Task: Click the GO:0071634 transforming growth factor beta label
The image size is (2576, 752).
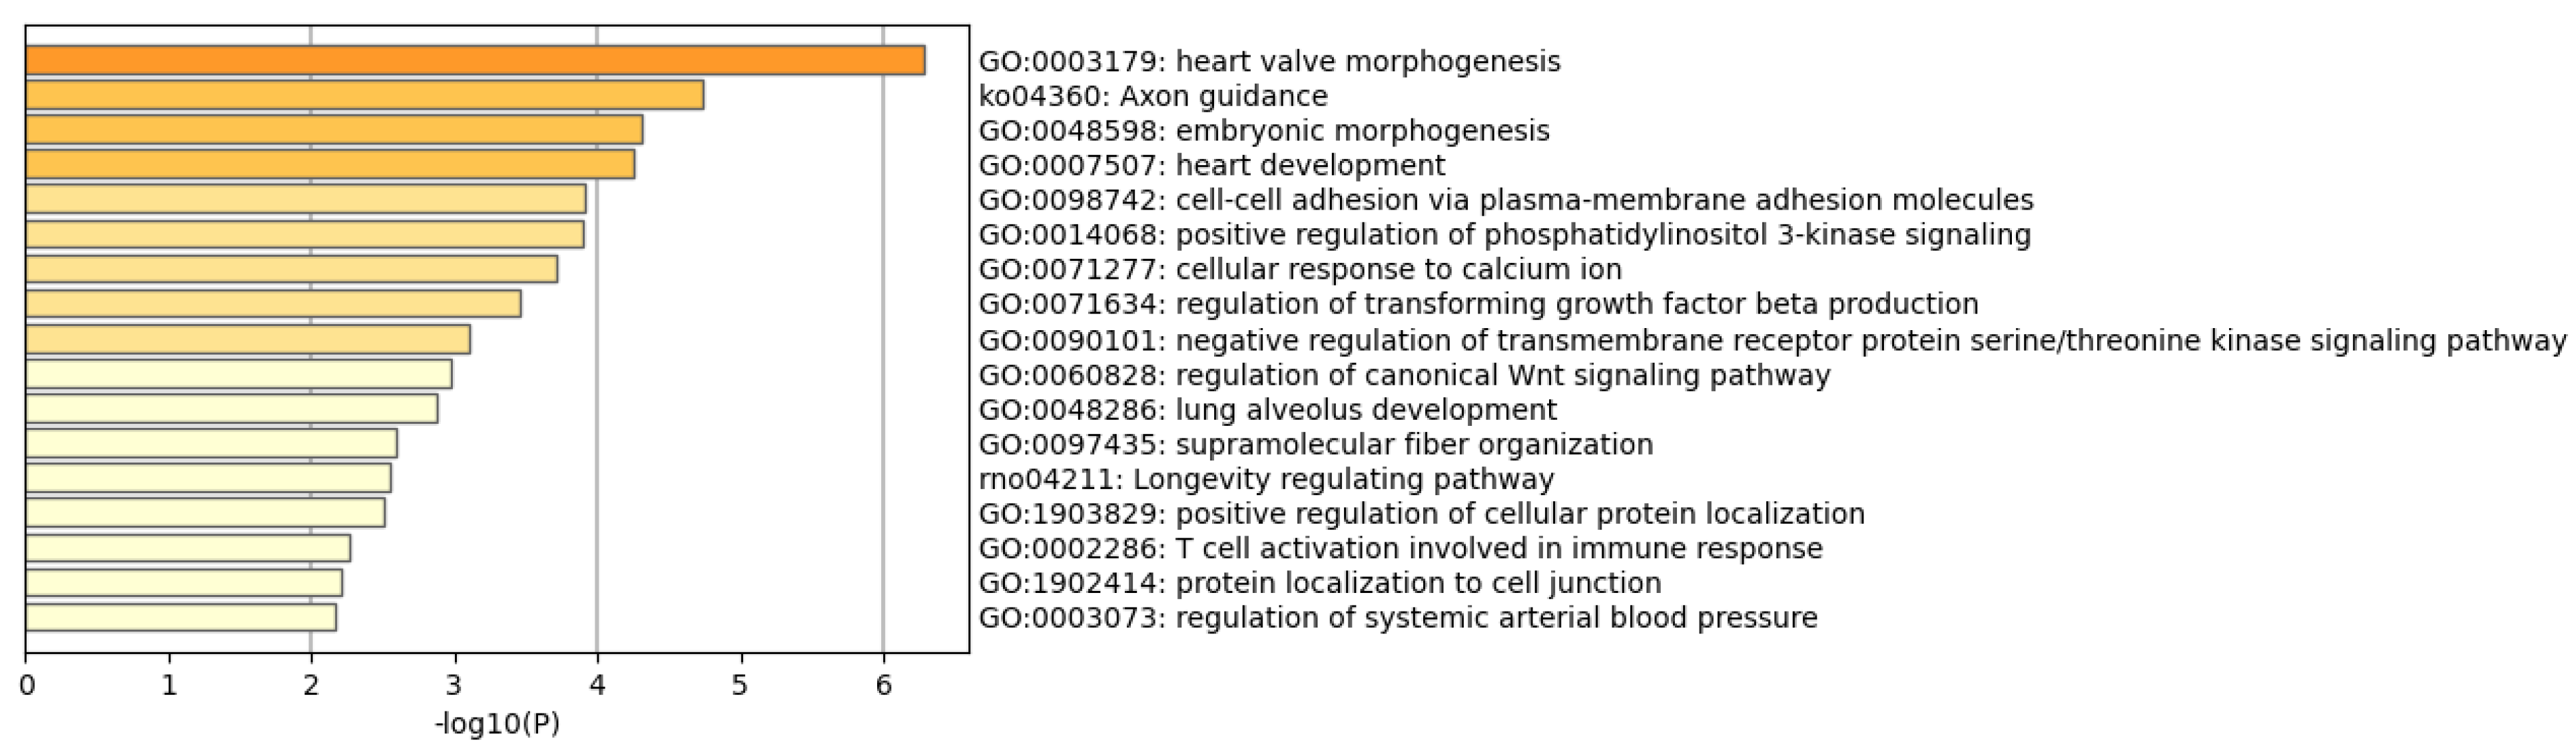Action: (1478, 305)
